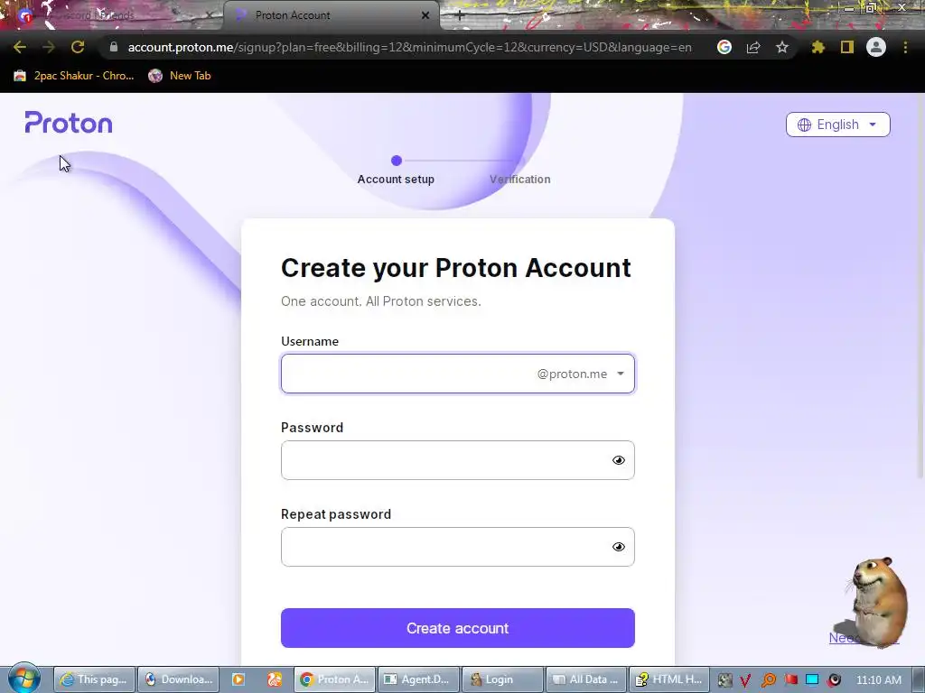This screenshot has height=693, width=925.
Task: Open the Windows Start button
Action: click(x=24, y=679)
